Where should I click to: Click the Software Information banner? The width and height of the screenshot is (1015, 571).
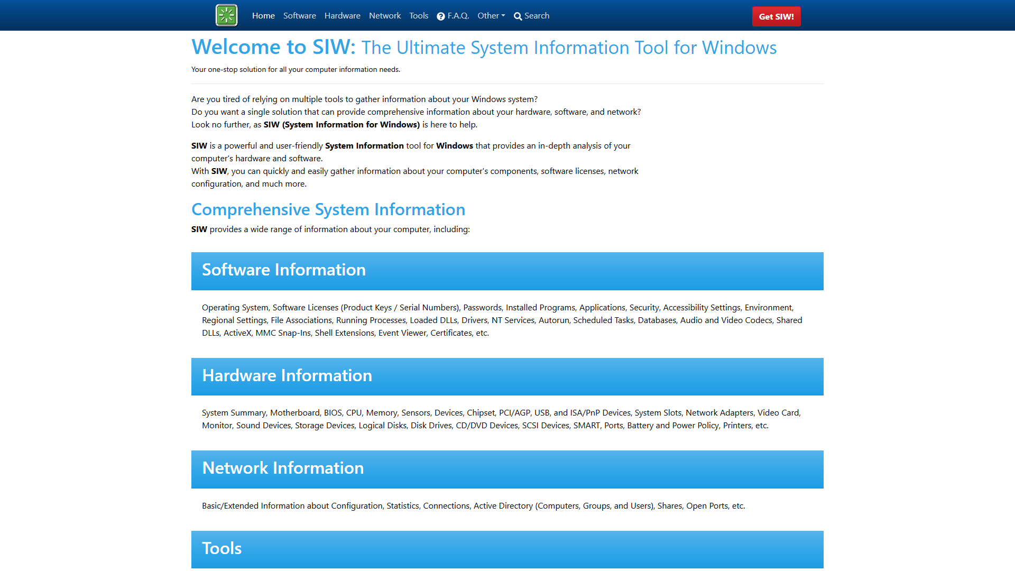(x=283, y=270)
